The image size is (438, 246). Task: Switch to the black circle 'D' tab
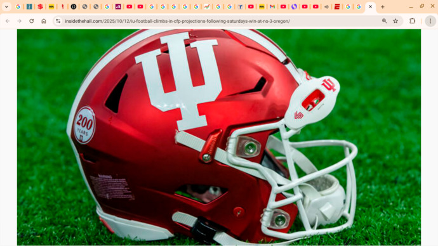click(x=74, y=7)
